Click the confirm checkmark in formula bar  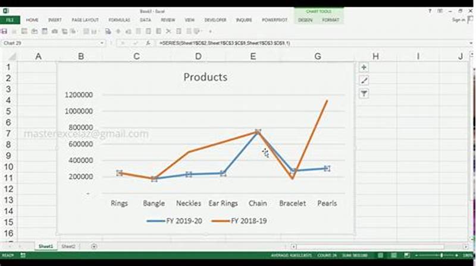[136, 43]
